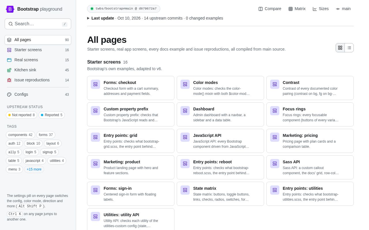Toggle the javascript tag filter
The width and height of the screenshot is (369, 230).
(35, 161)
